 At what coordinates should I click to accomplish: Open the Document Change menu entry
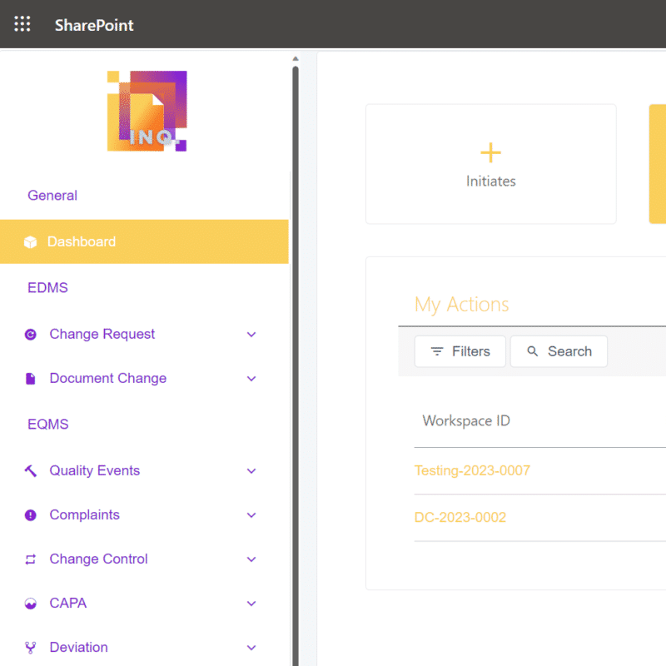pyautogui.click(x=144, y=379)
